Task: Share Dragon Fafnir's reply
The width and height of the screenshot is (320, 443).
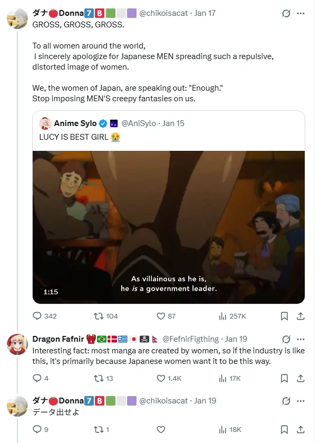Action: [x=300, y=378]
